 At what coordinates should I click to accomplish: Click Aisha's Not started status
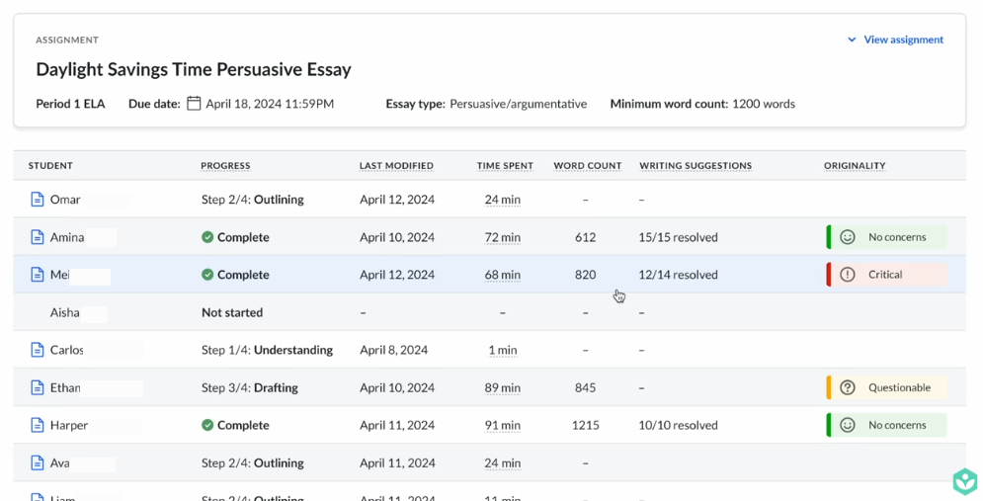pyautogui.click(x=232, y=312)
